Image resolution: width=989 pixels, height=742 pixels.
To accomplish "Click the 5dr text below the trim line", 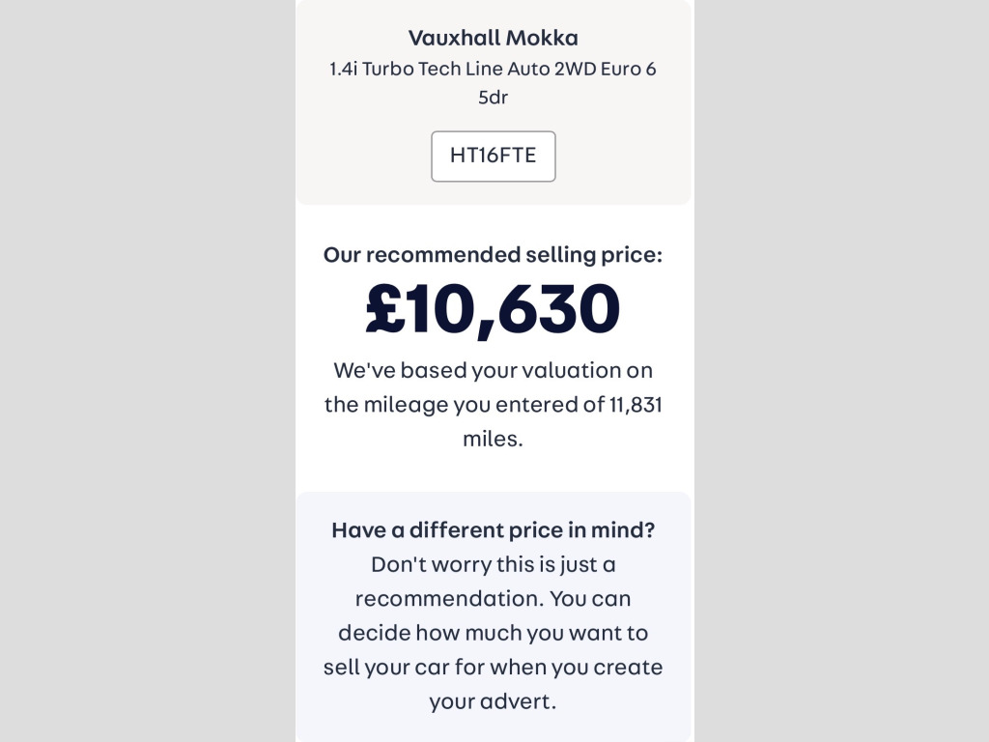I will pos(493,98).
